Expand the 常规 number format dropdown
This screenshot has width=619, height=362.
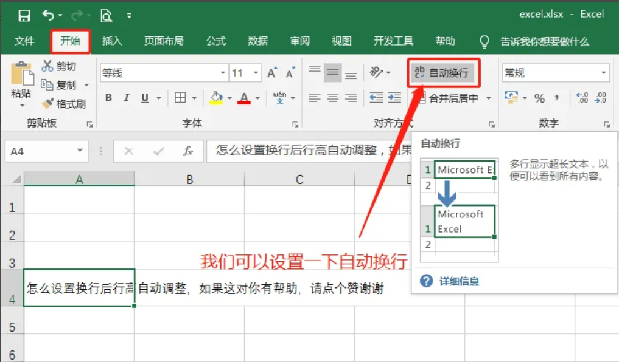pyautogui.click(x=604, y=73)
